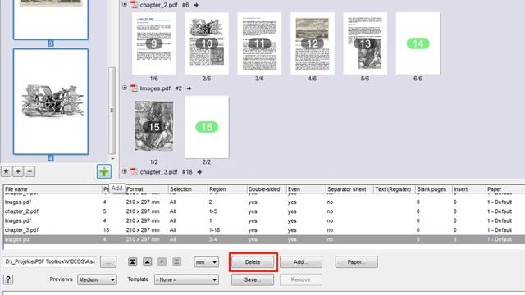Screen dimensions: 525x295
Task: Select page thumbnail numbered 10
Action: (207, 43)
